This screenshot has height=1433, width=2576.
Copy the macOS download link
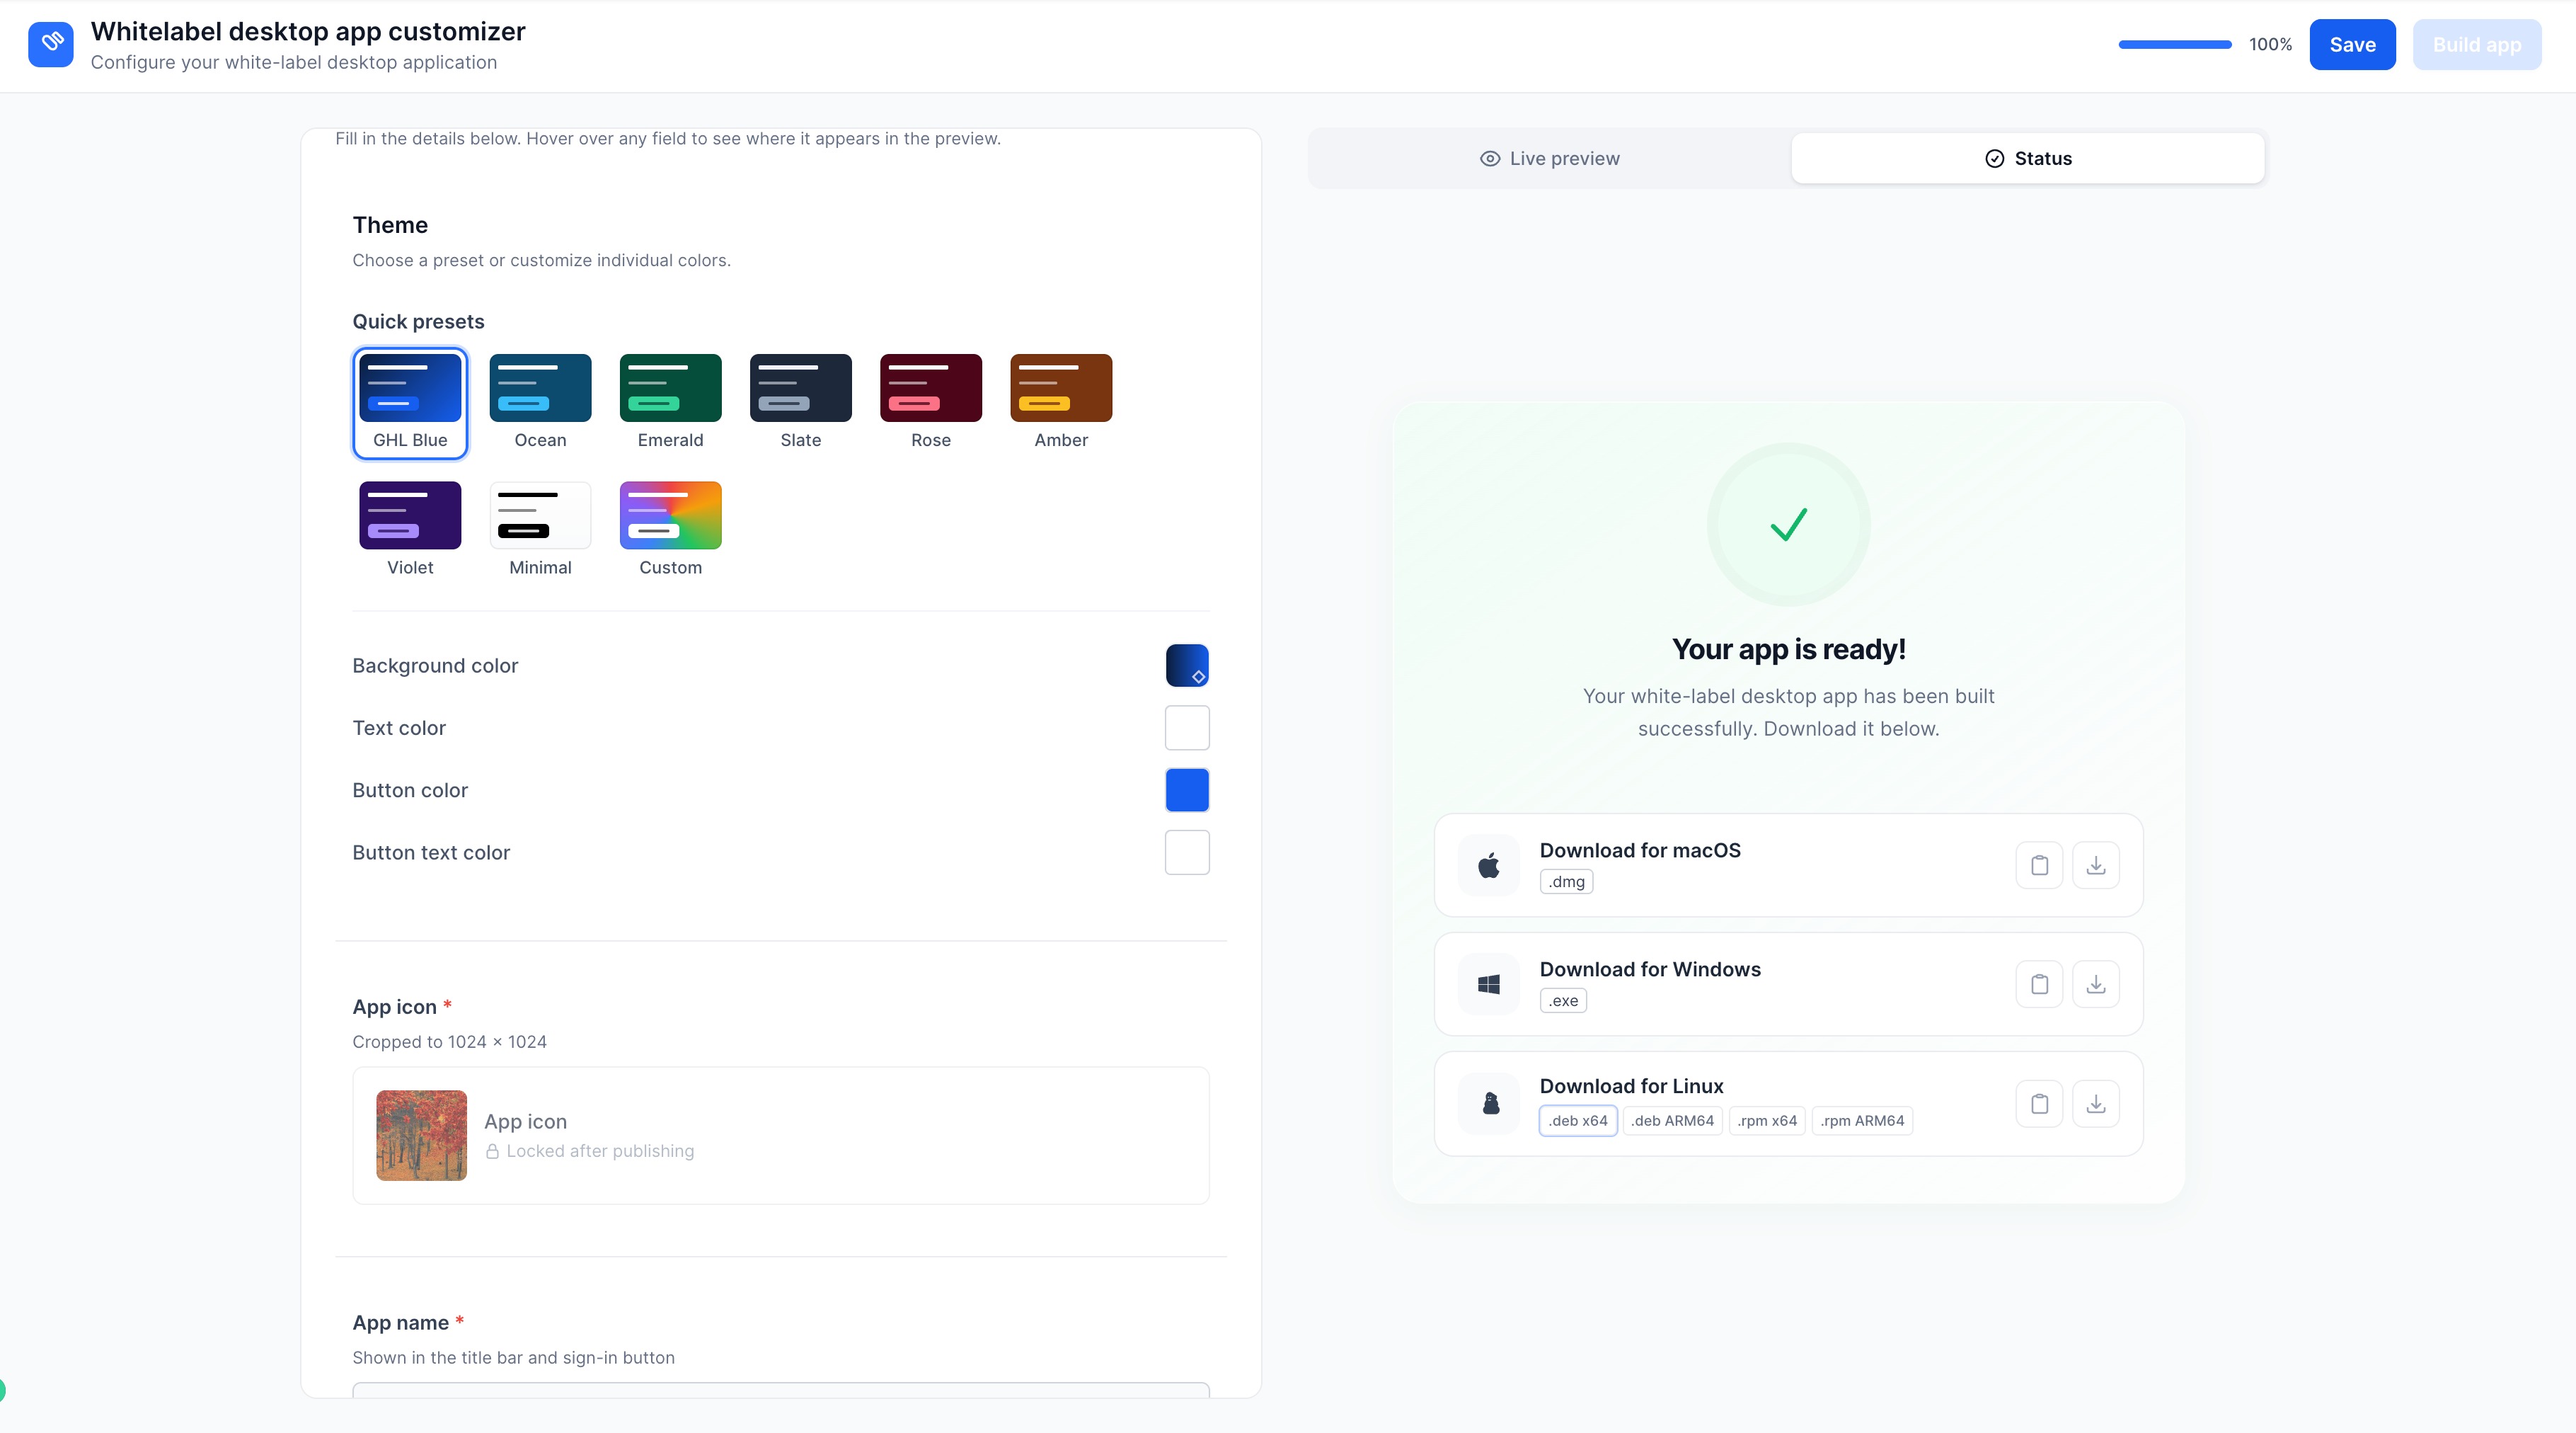pyautogui.click(x=2039, y=866)
